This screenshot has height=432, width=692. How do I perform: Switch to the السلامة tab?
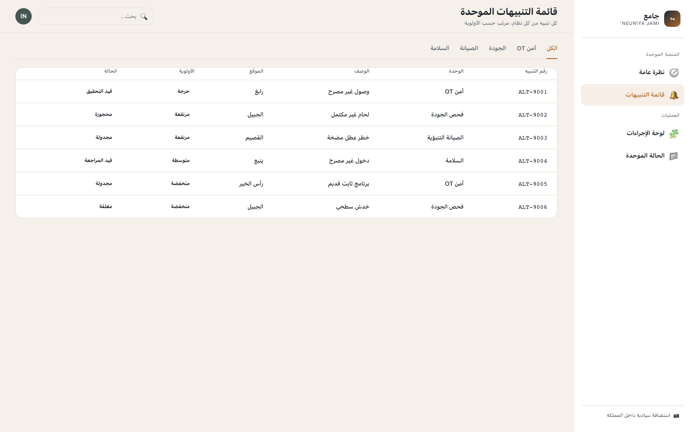coord(440,48)
